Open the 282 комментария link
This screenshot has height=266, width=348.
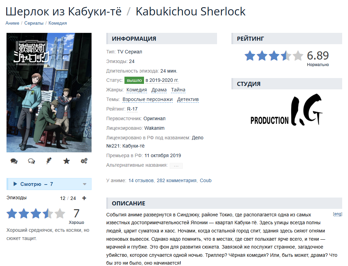pyautogui.click(x=177, y=180)
